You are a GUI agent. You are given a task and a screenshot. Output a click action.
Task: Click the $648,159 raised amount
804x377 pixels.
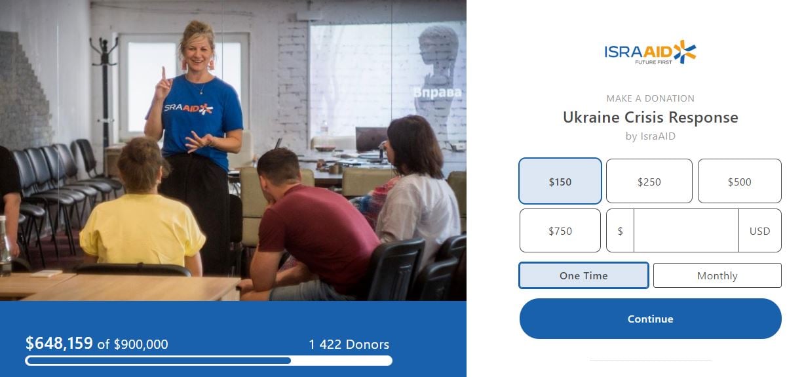pyautogui.click(x=59, y=343)
